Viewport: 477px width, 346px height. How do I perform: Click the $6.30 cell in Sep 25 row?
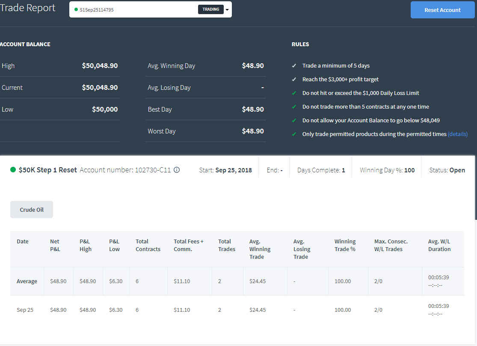116,310
